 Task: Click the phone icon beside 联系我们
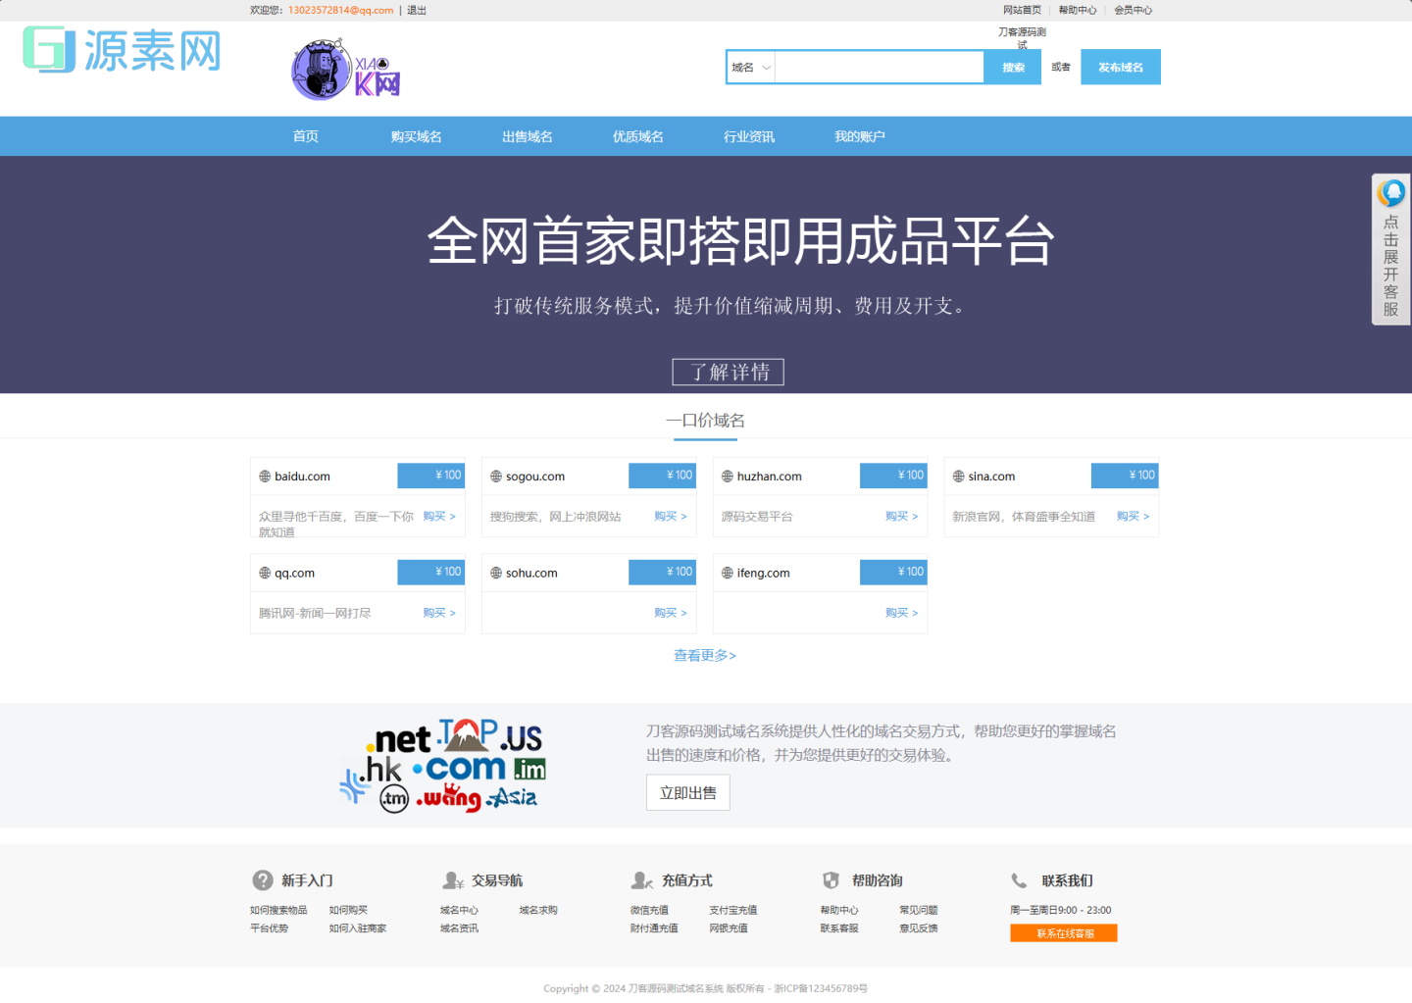tap(1020, 880)
